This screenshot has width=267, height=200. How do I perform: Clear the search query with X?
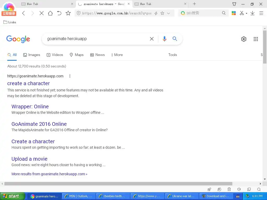[x=151, y=39]
